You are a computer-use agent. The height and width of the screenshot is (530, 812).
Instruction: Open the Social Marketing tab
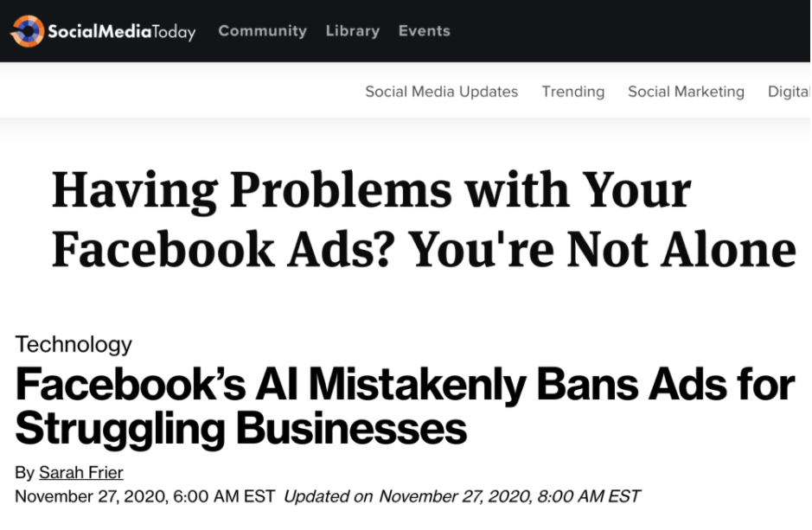pos(686,92)
